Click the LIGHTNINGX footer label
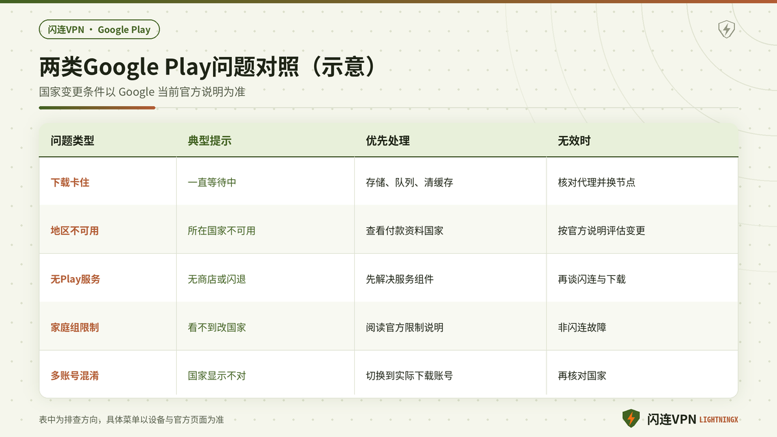 719,420
